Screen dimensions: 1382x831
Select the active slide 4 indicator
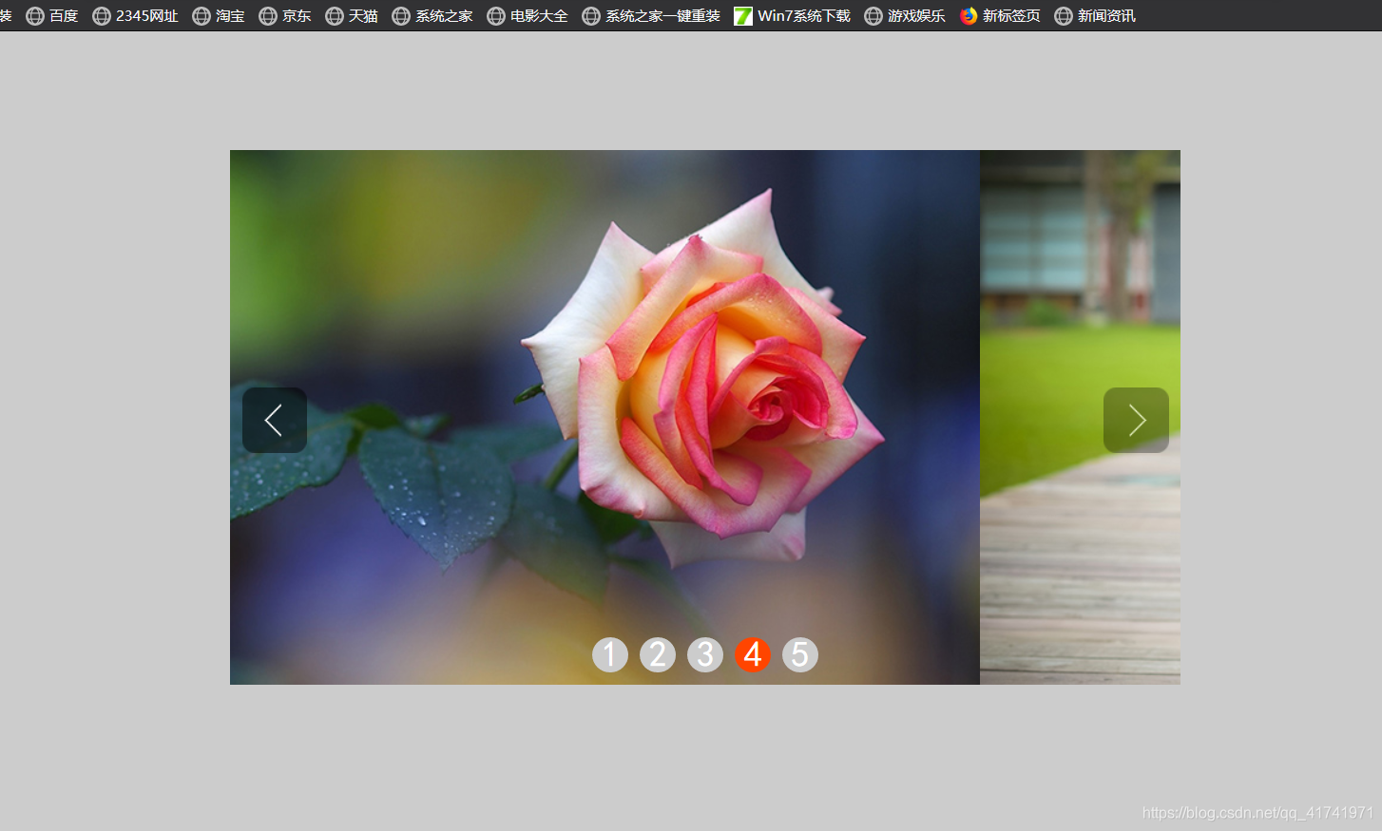(x=753, y=654)
